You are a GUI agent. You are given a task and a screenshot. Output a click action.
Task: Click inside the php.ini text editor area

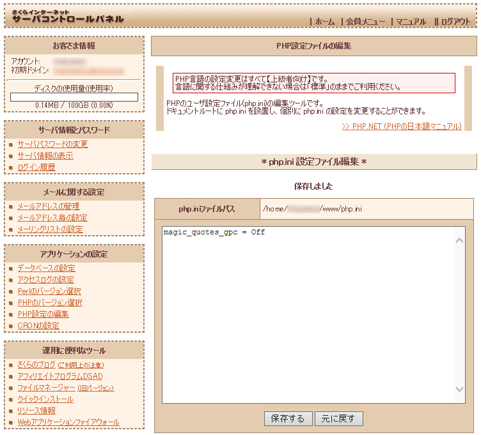coord(307,313)
